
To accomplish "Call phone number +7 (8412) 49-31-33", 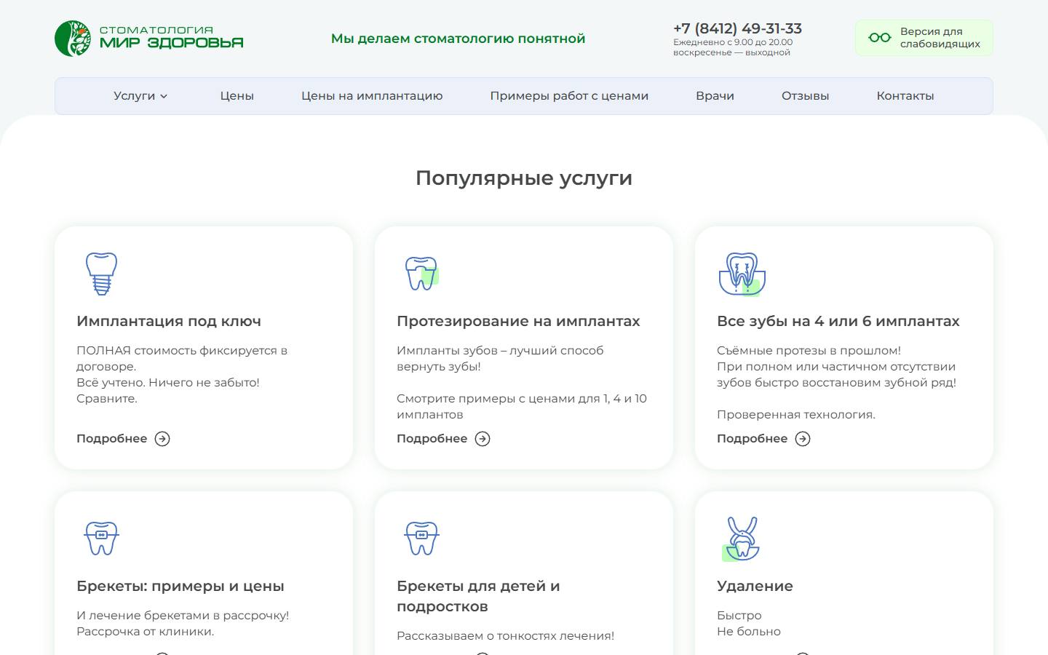I will point(737,28).
